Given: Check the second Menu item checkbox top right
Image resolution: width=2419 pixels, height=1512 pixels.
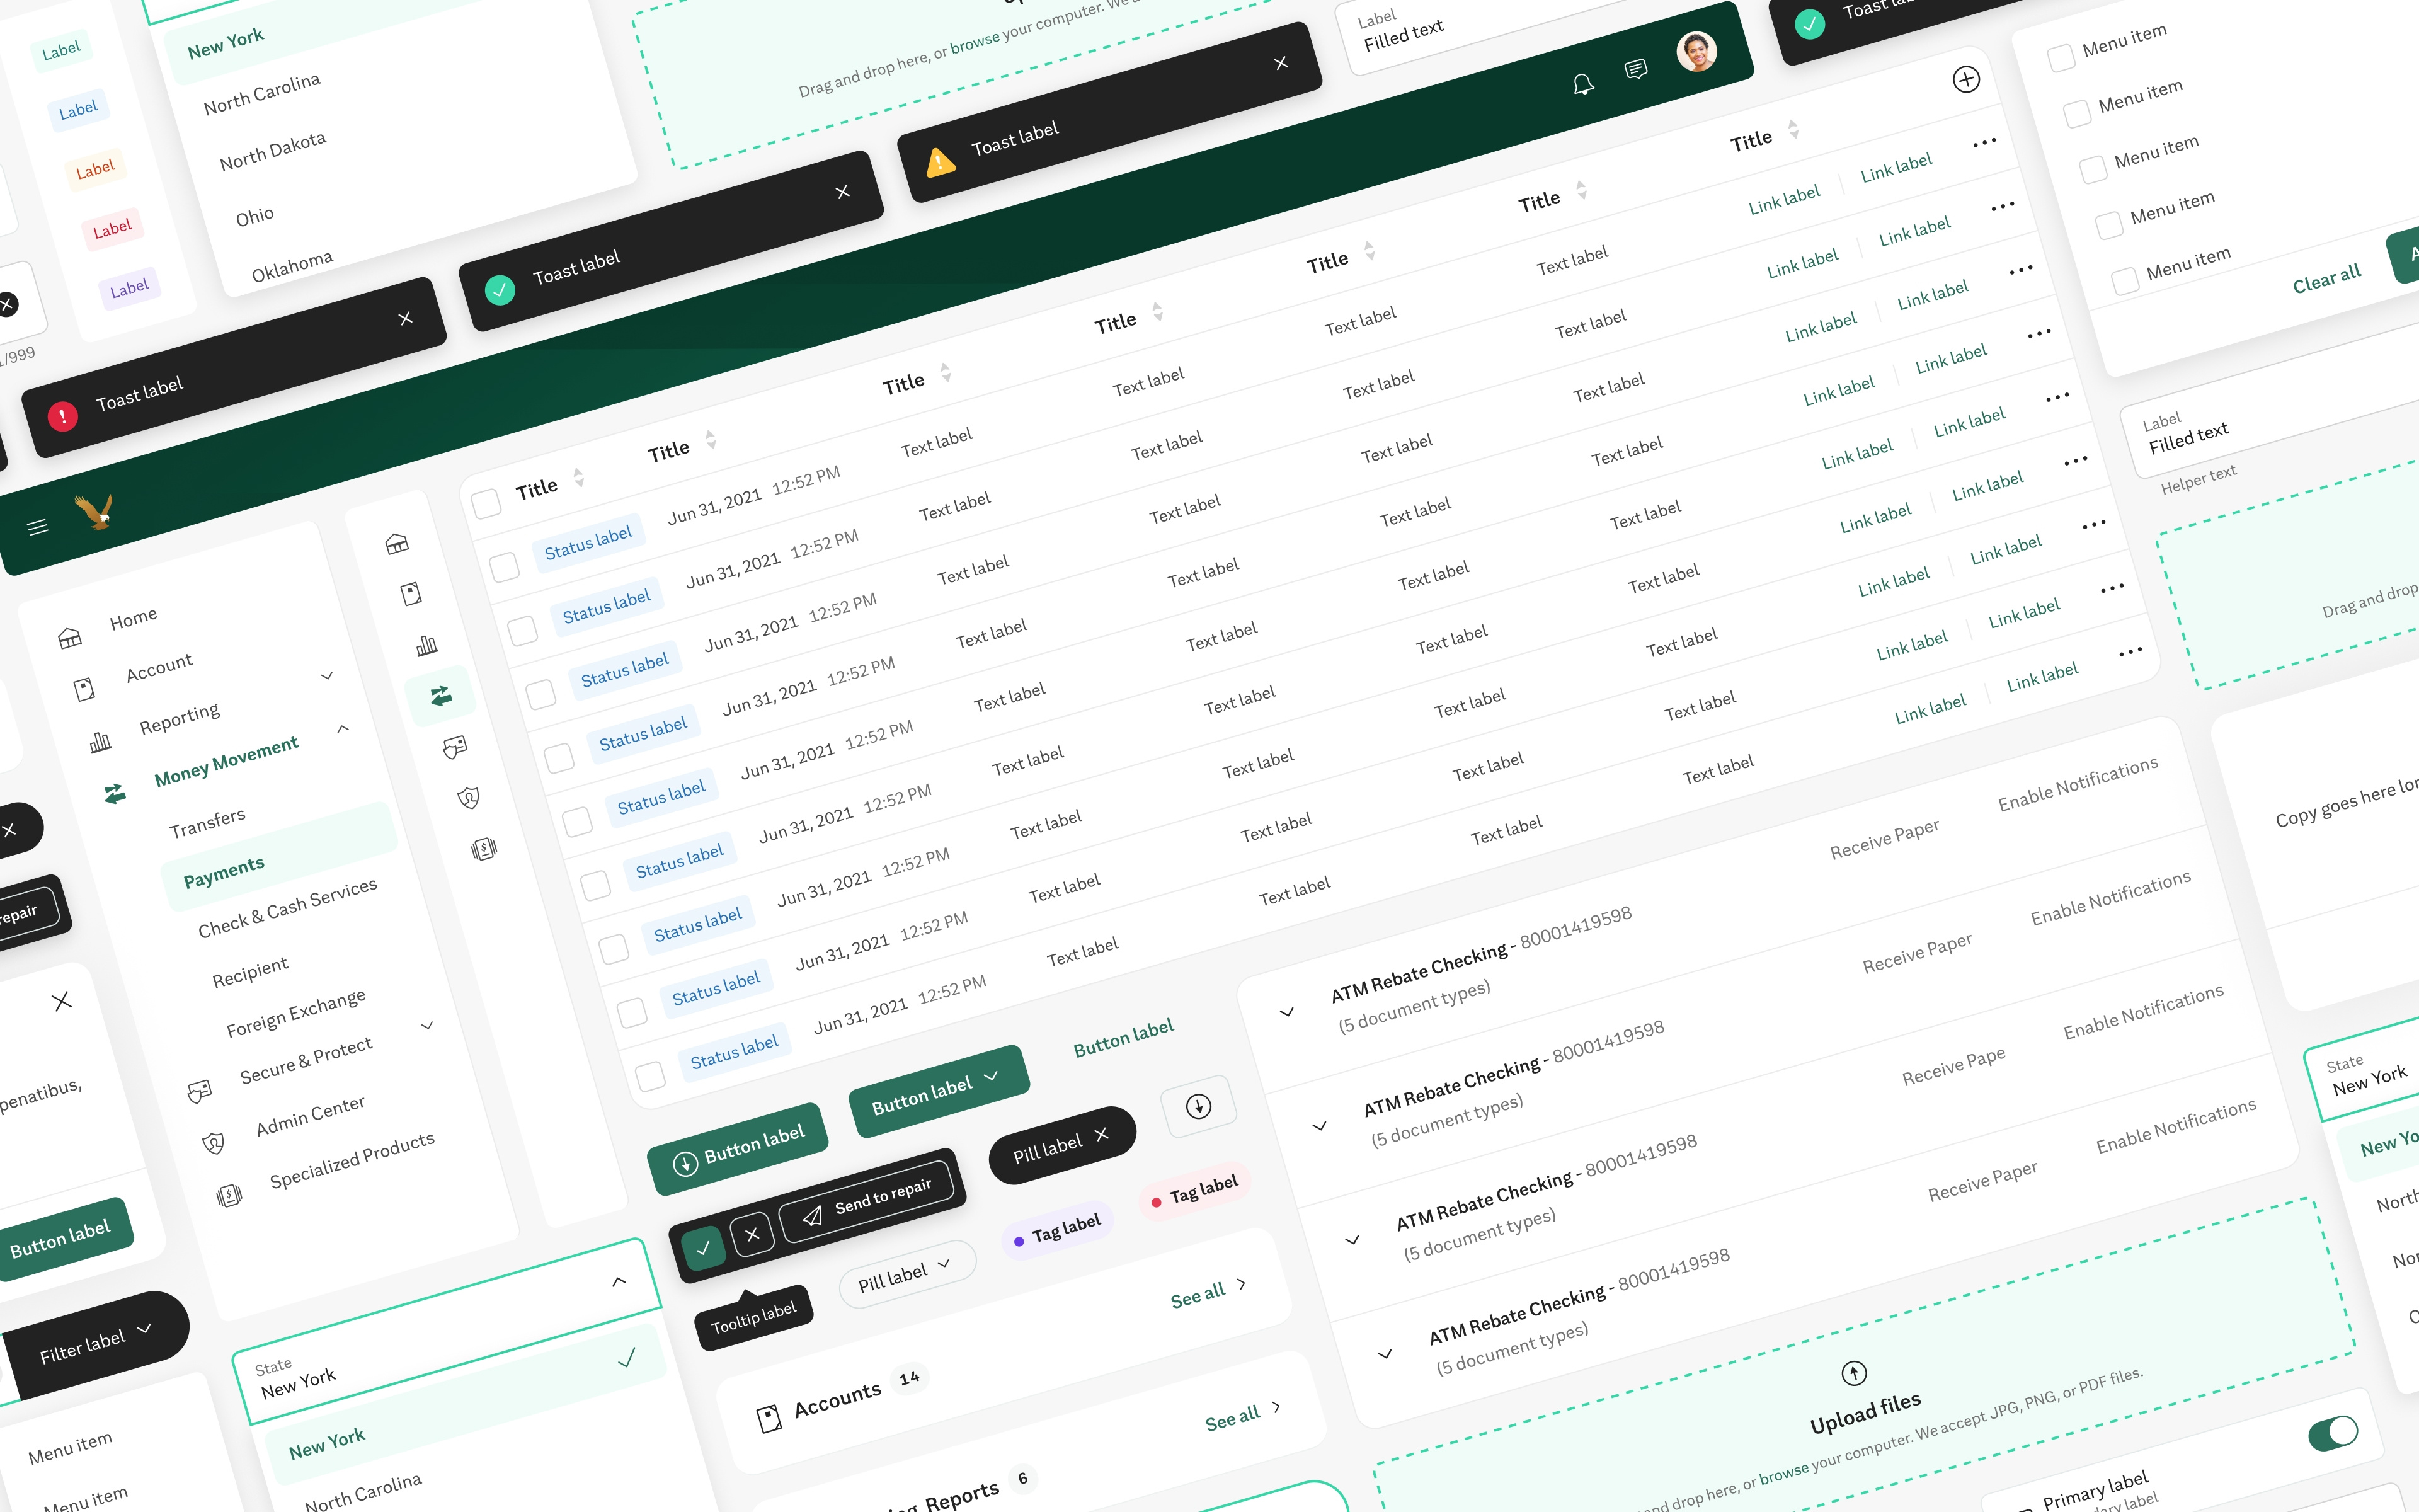Looking at the screenshot, I should coord(2076,113).
